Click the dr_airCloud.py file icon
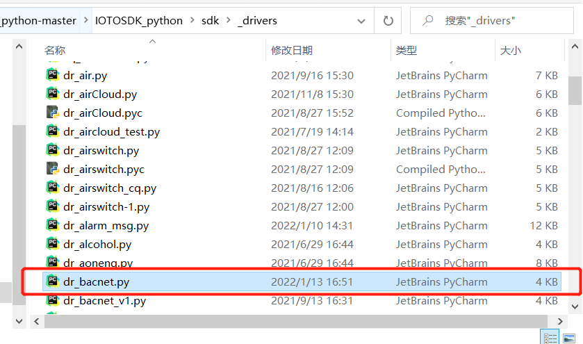Viewport: 583px width, 344px height. point(52,94)
